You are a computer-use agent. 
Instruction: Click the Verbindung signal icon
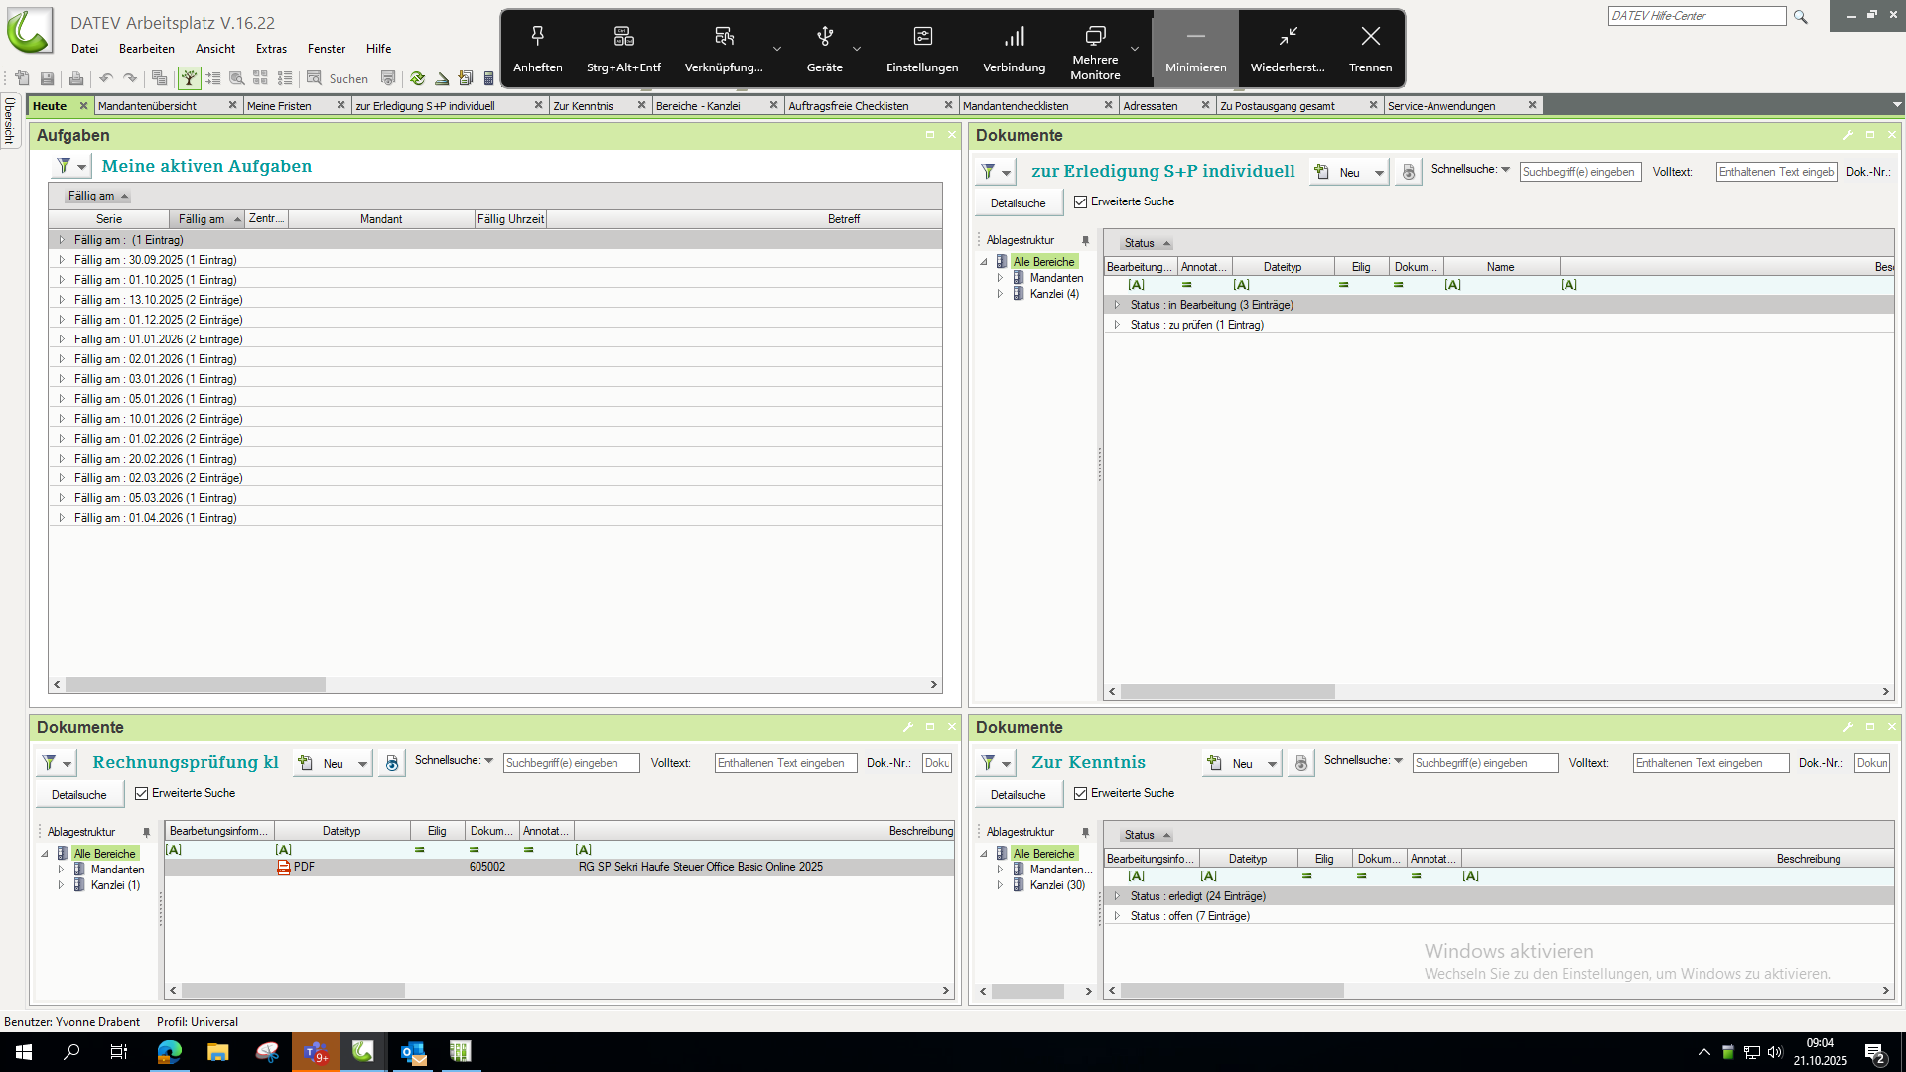(x=1014, y=38)
